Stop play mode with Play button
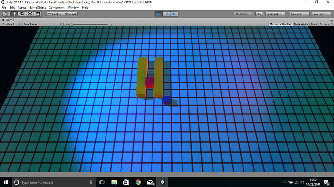The image size is (334, 187). [159, 14]
